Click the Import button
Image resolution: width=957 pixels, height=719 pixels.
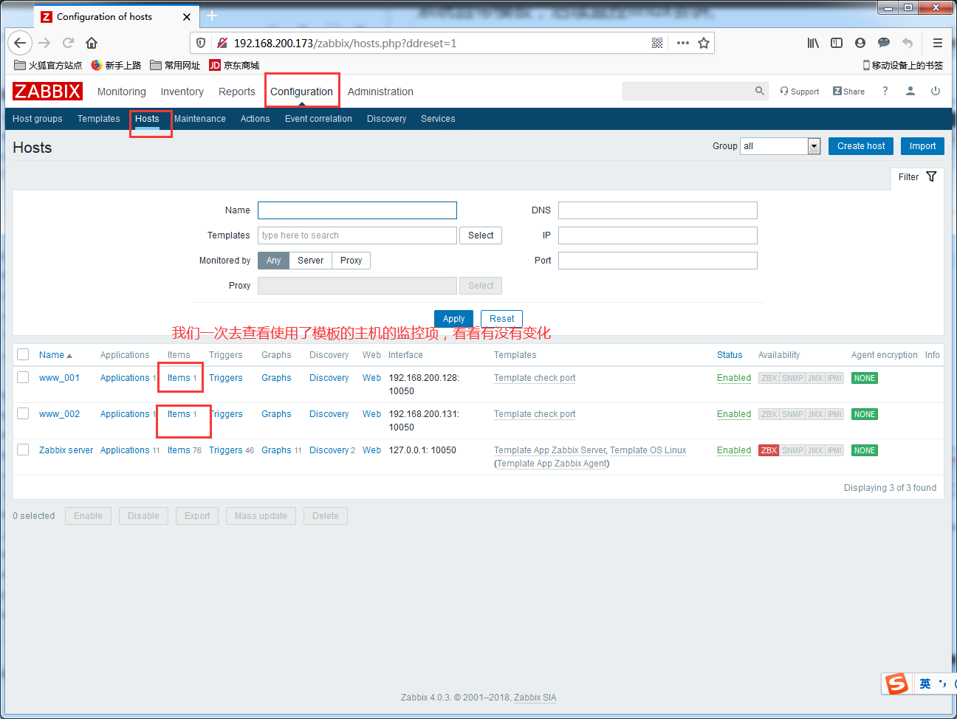pyautogui.click(x=922, y=146)
